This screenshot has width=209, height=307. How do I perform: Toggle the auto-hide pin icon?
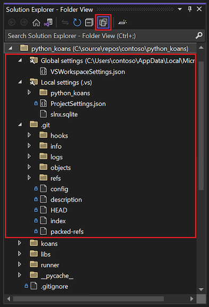190,10
